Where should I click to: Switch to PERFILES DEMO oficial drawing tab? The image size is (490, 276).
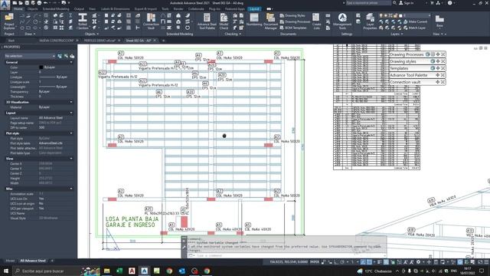[x=100, y=41]
